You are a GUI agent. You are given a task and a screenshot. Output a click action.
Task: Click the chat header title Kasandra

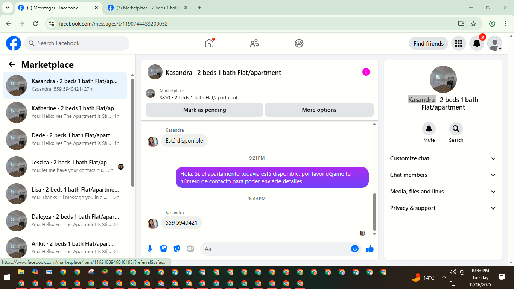click(x=224, y=73)
